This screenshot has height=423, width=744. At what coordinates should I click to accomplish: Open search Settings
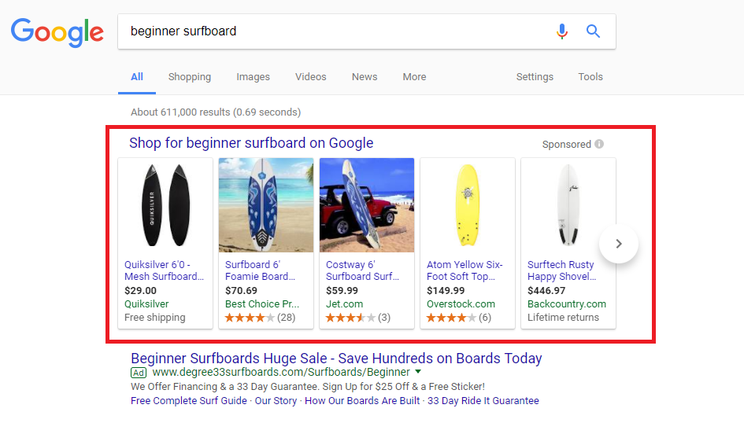coord(535,77)
